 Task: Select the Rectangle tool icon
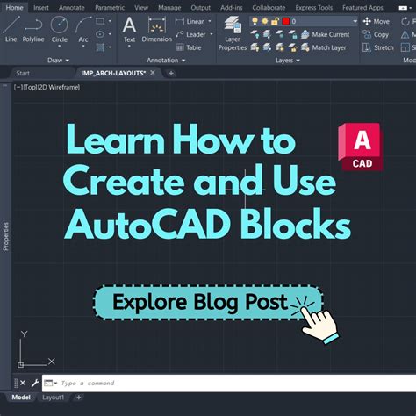click(100, 21)
